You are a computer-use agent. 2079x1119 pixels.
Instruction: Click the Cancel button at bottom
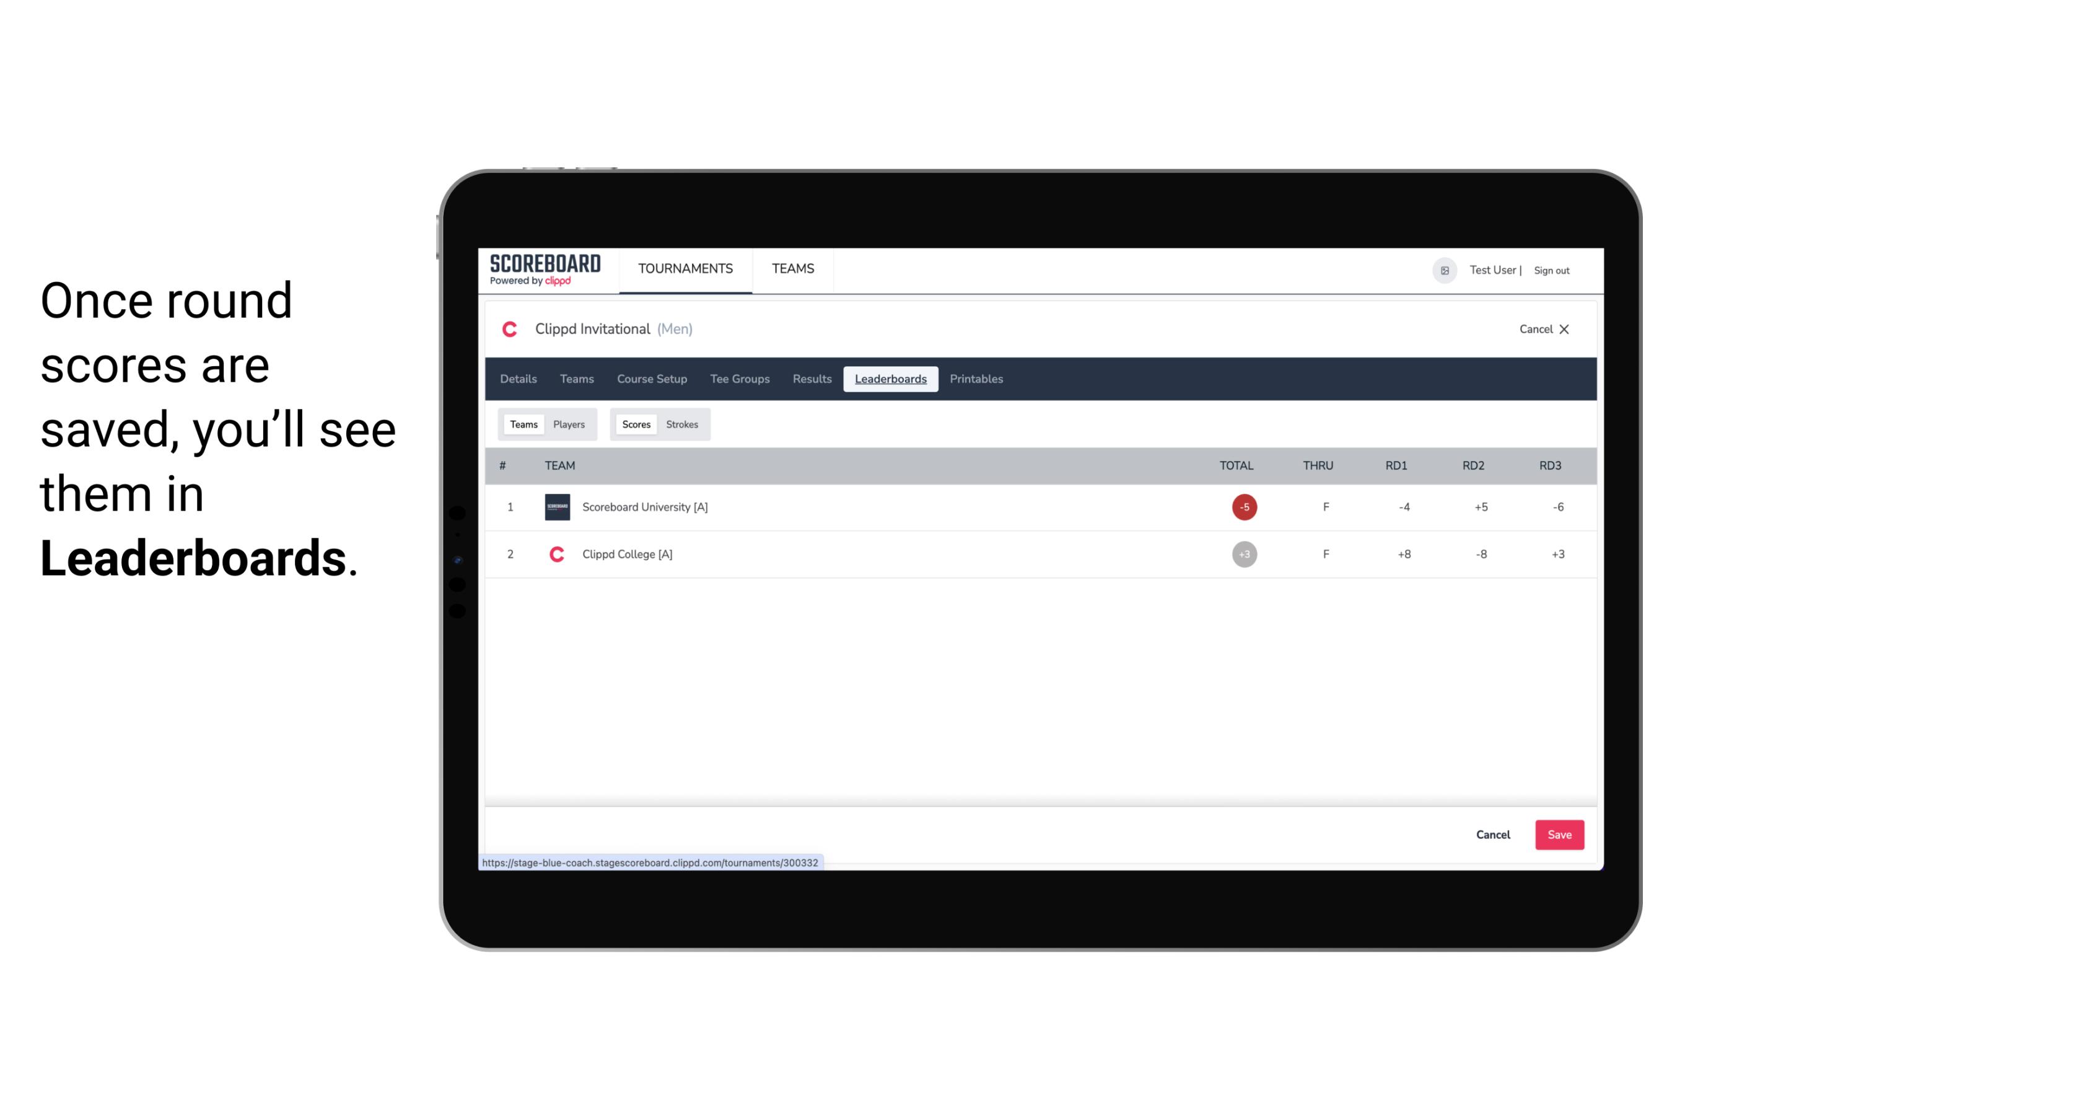coord(1492,834)
